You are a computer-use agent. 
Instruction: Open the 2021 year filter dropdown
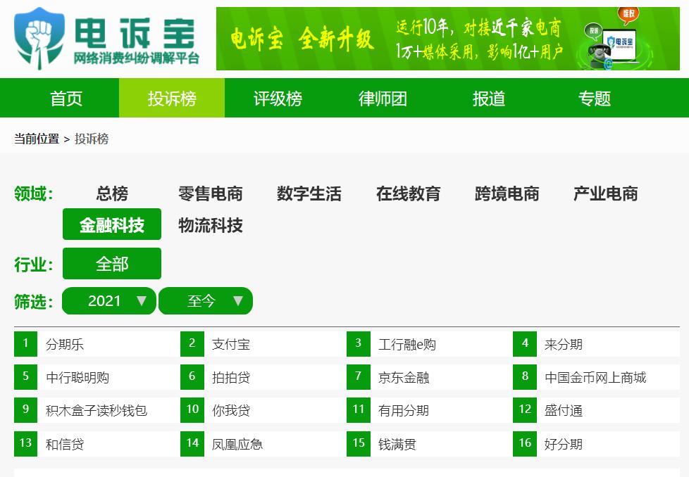108,300
